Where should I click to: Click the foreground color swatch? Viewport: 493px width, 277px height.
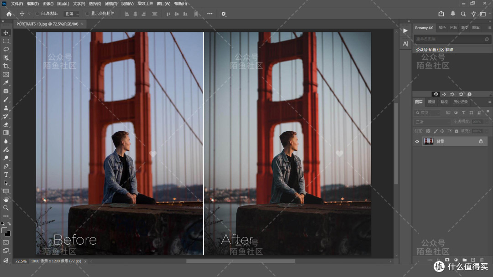(4, 231)
